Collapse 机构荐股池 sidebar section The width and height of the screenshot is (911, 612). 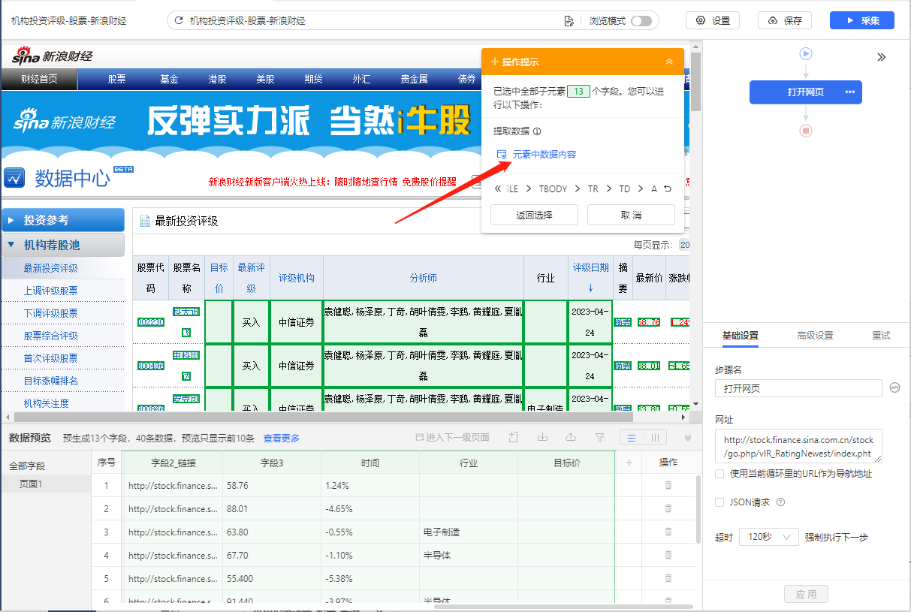(63, 245)
